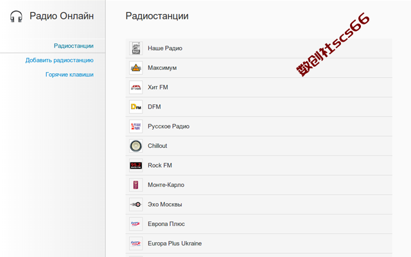411x257 pixels.
Task: Click the Радио Онлайн app title
Action: click(x=62, y=16)
